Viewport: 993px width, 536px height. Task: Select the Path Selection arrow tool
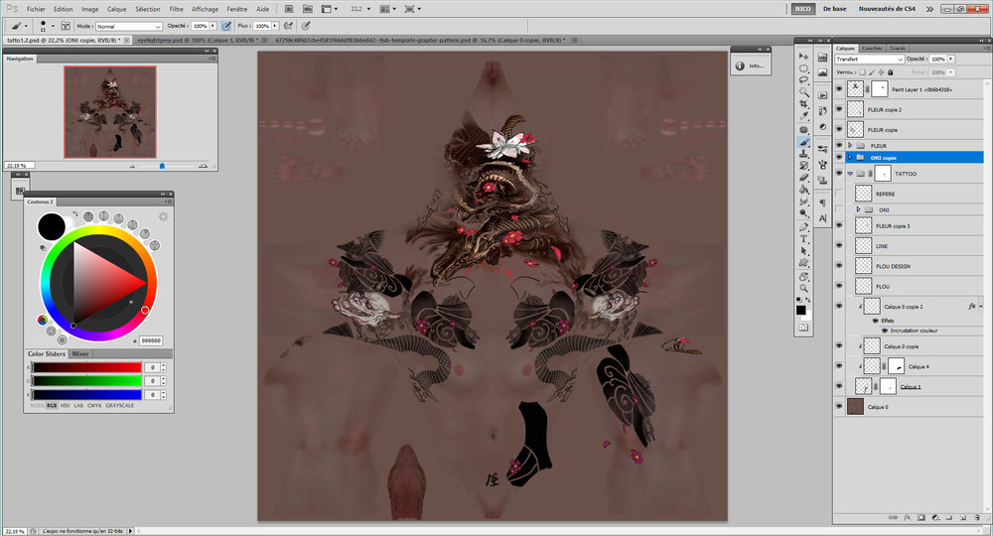point(803,250)
